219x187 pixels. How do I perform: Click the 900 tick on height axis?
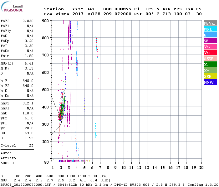tap(45, 21)
